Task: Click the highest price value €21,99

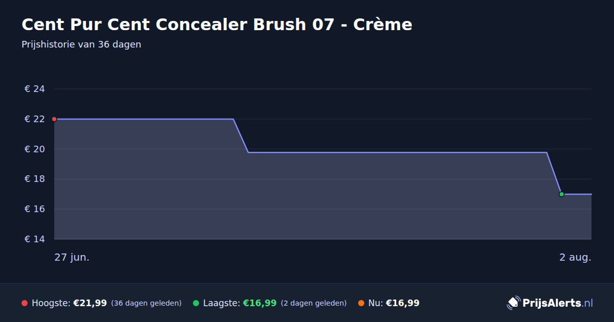Action: (90, 303)
